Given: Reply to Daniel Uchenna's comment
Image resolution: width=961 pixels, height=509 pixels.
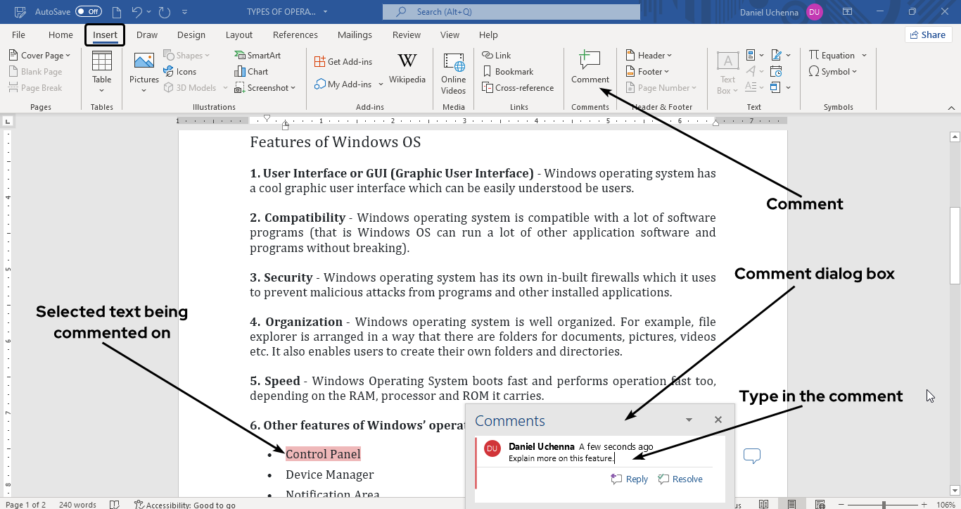Looking at the screenshot, I should [x=630, y=479].
